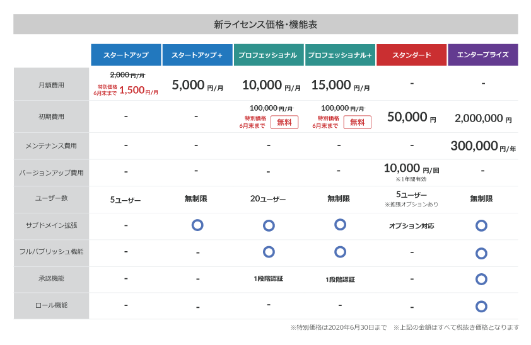Image resolution: width=531 pixels, height=345 pixels.
Task: Click the ロール機能 circle under エンタープライズ
Action: click(481, 307)
